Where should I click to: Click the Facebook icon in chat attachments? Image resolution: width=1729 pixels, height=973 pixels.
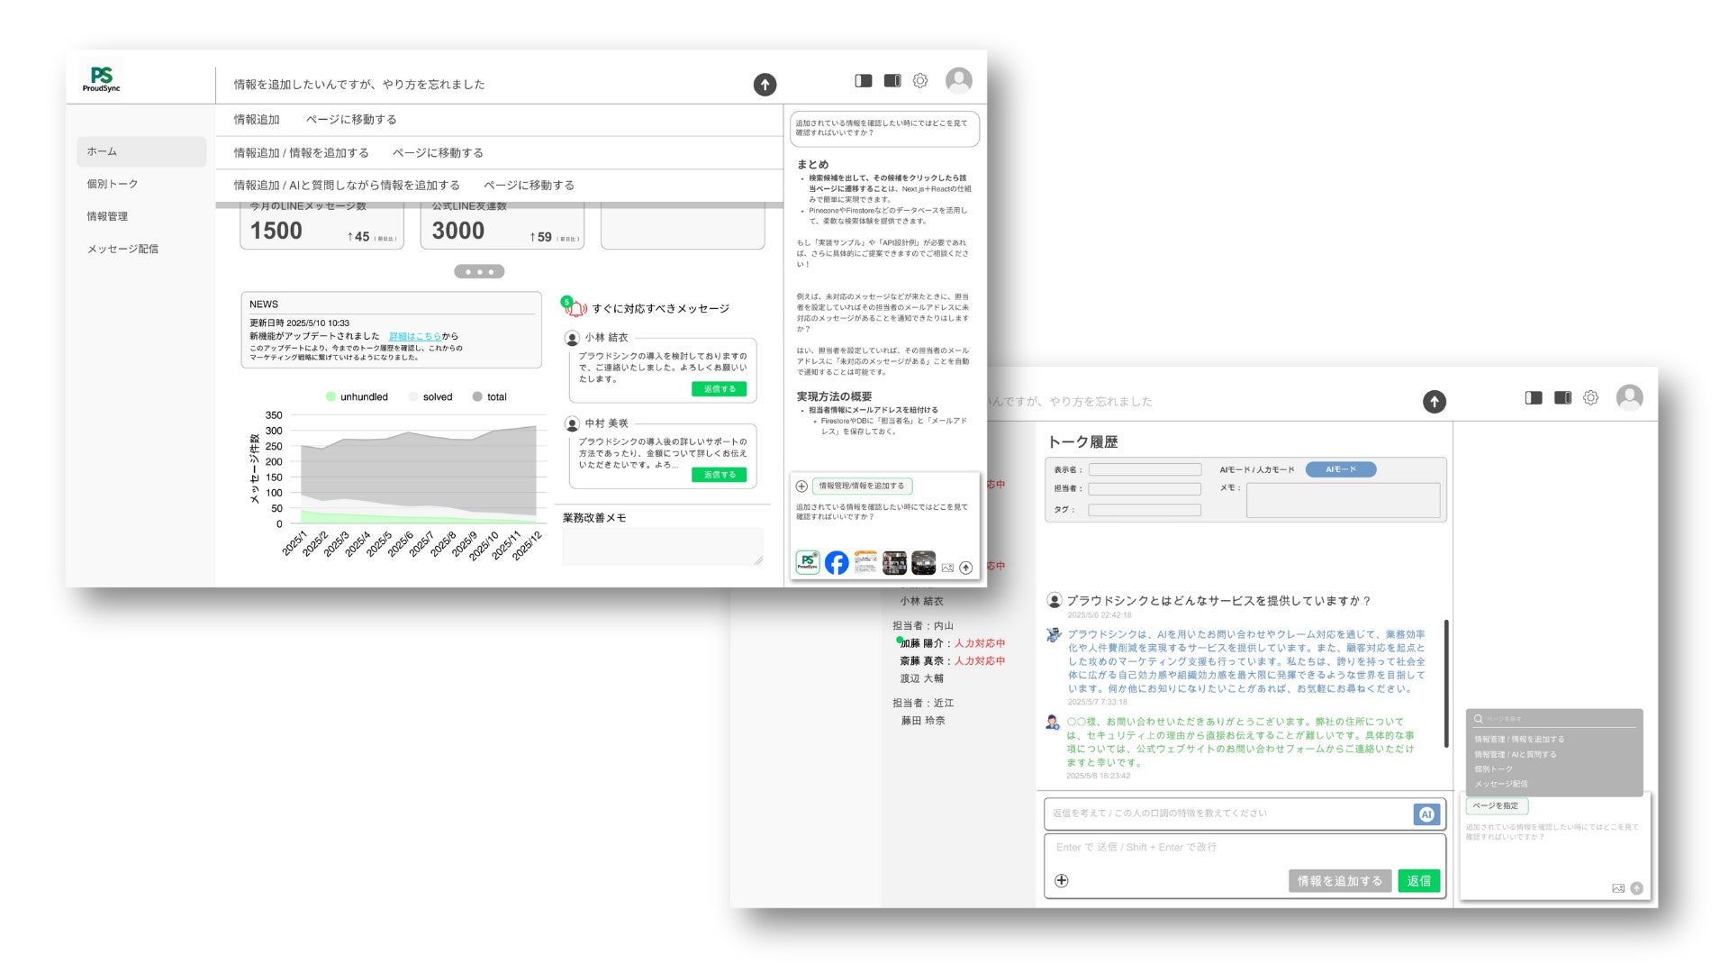click(x=836, y=563)
